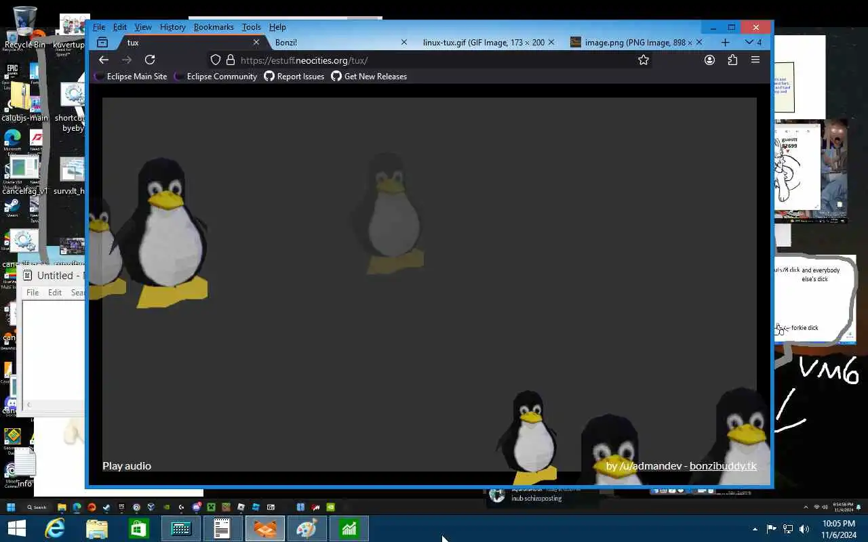Switch to the fox browser taskbar icon
868x542 pixels.
point(264,528)
